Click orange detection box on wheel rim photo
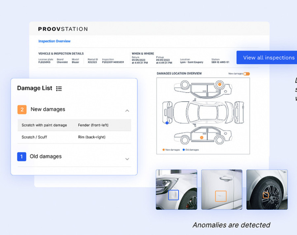 [x=265, y=195]
